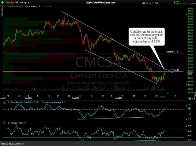The height and width of the screenshot is (146, 196).
Task: Click the 27.0M average volume value
Action: pyautogui.click(x=155, y=3)
